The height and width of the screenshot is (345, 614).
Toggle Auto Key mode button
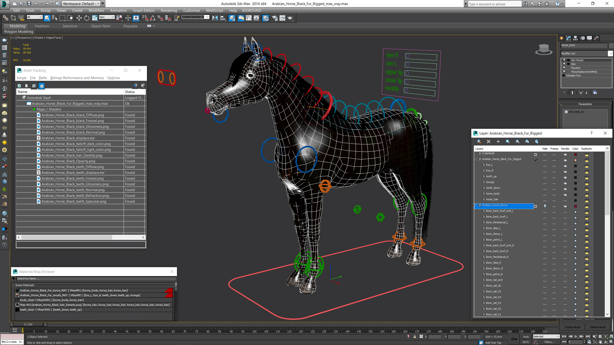click(526, 336)
